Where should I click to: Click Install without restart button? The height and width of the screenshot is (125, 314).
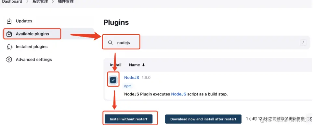pyautogui.click(x=129, y=119)
